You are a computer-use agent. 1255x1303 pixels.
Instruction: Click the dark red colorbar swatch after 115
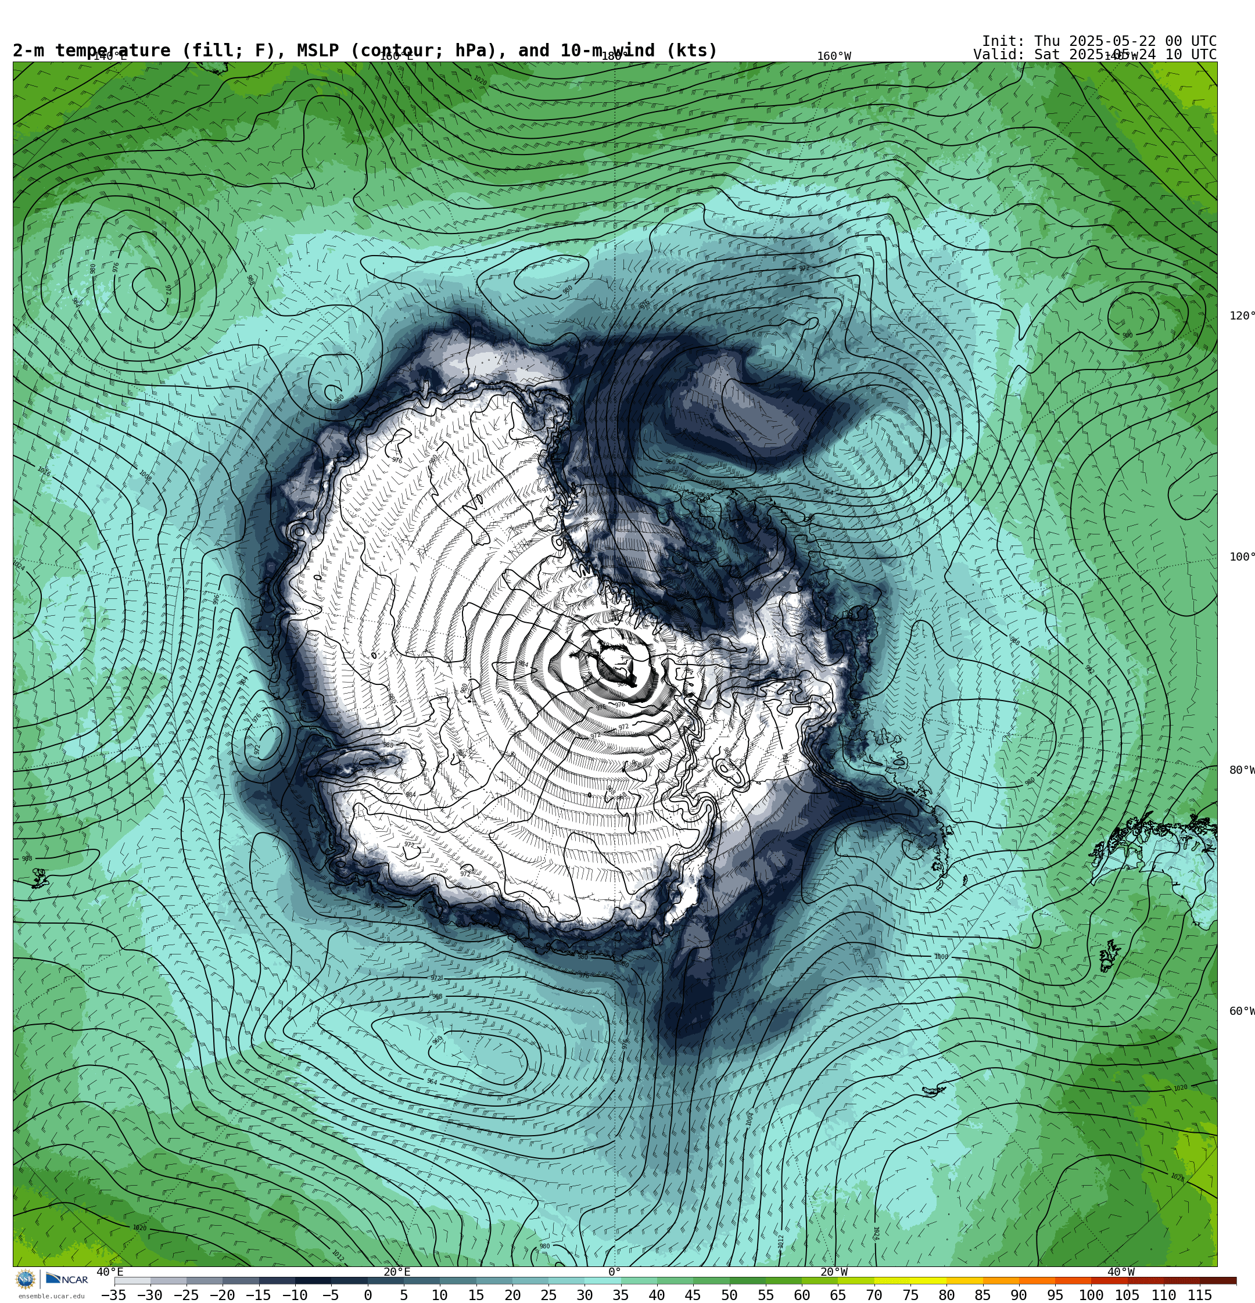pyautogui.click(x=1218, y=1280)
